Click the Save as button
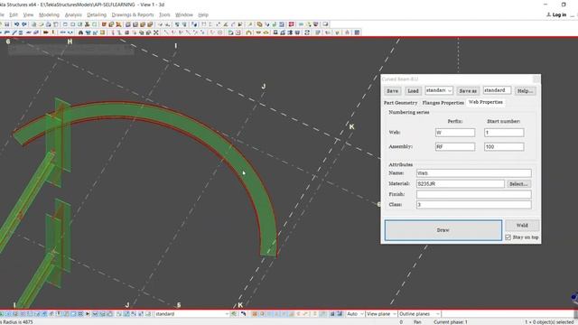The image size is (578, 325). click(468, 90)
